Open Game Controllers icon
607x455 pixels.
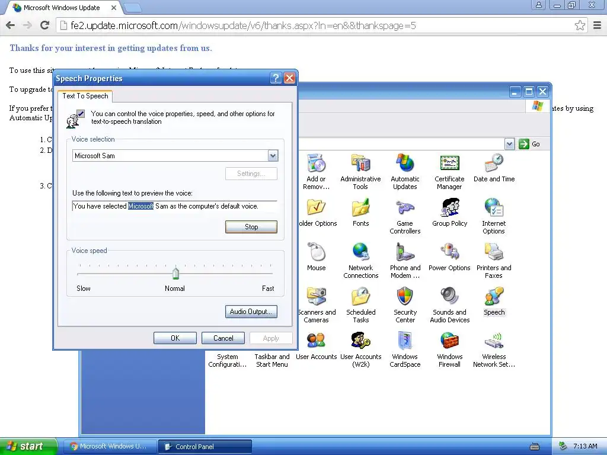405,216
